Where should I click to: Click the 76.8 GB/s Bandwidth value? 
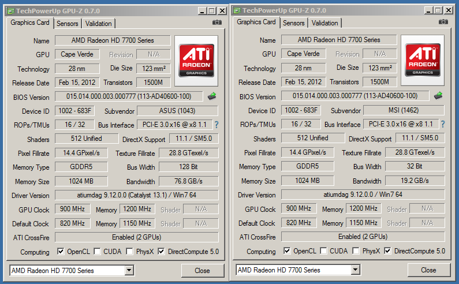(x=189, y=181)
